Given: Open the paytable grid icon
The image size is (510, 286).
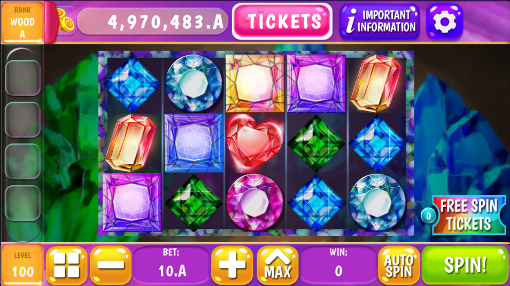Looking at the screenshot, I should (67, 265).
